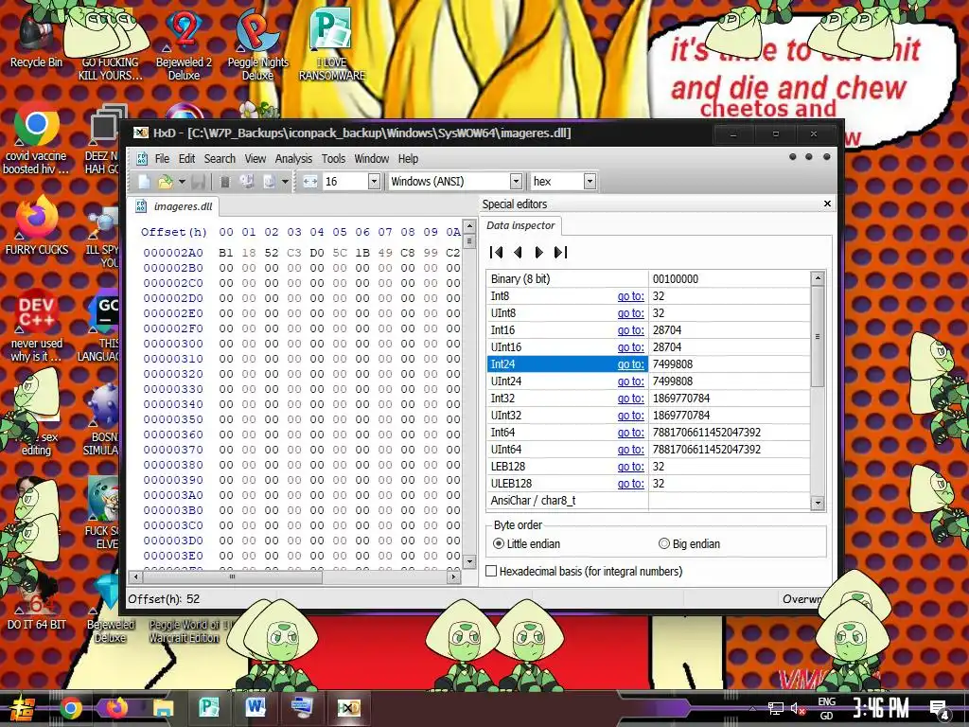The image size is (969, 727).
Task: Go to previous byte in Data inspector
Action: (x=518, y=252)
